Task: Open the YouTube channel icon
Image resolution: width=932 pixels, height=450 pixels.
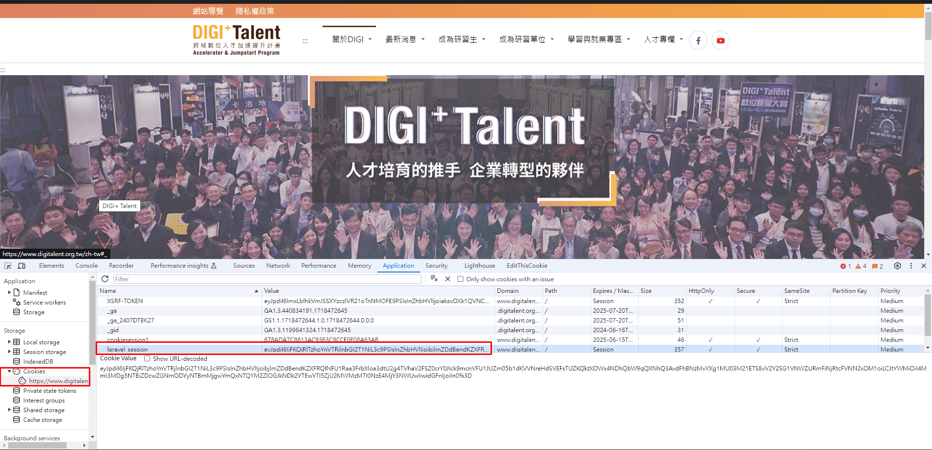Action: point(720,40)
